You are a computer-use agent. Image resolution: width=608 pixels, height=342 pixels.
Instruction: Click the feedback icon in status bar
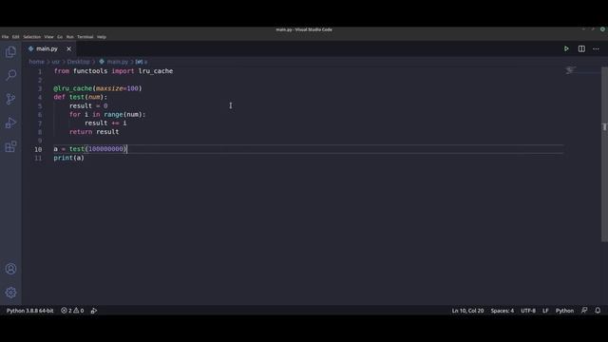pyautogui.click(x=584, y=311)
